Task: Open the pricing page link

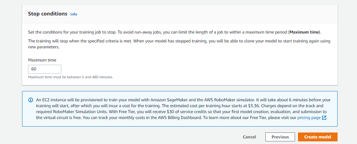Action: click(x=309, y=117)
